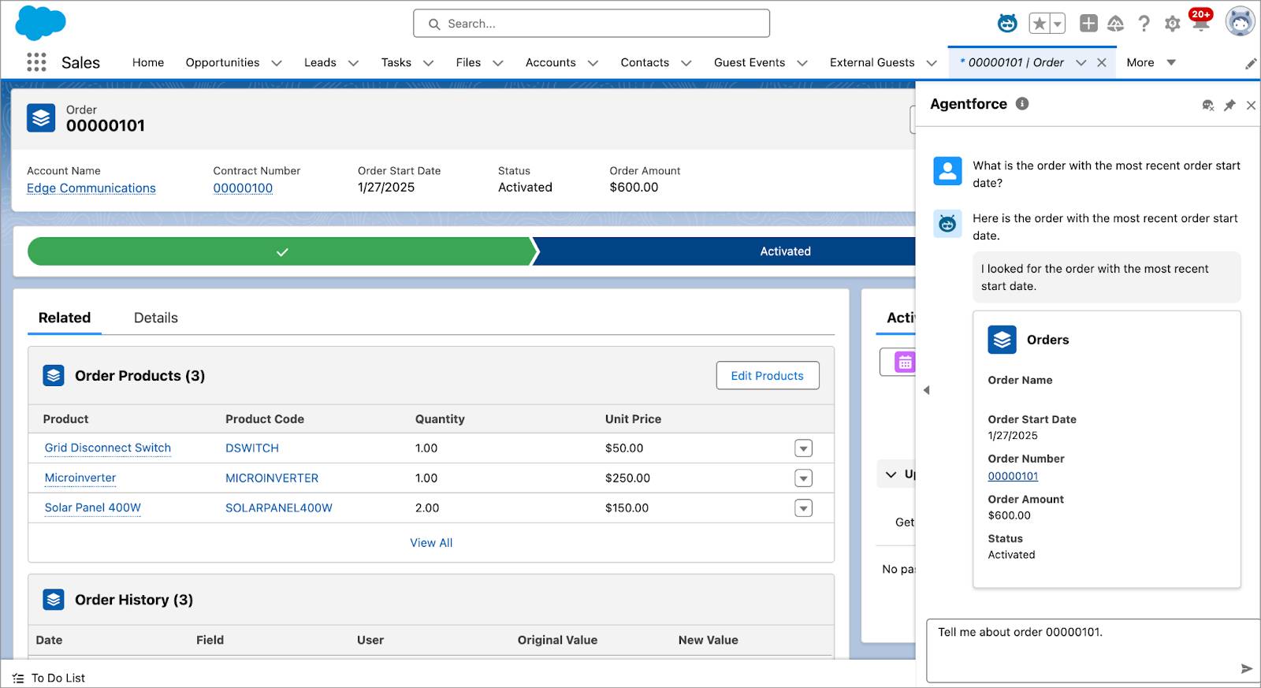Click the Agentforce info icon
The image size is (1261, 688).
1022,103
